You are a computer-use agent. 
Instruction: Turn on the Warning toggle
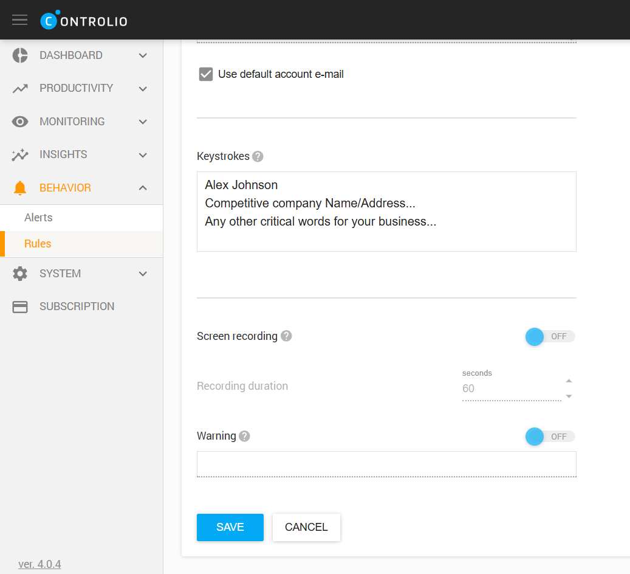point(549,437)
